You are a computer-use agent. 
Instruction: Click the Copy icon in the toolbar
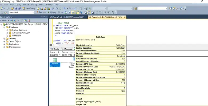tap(57, 8)
